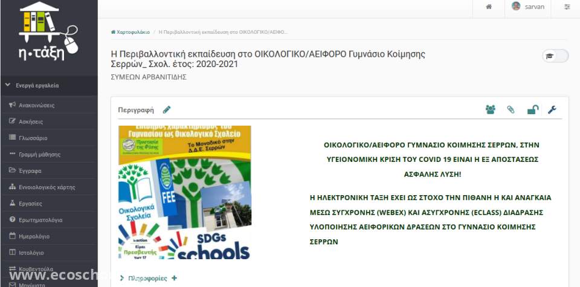
Task: Click the pencil icon next to Περιγραφή
Action: 167,109
